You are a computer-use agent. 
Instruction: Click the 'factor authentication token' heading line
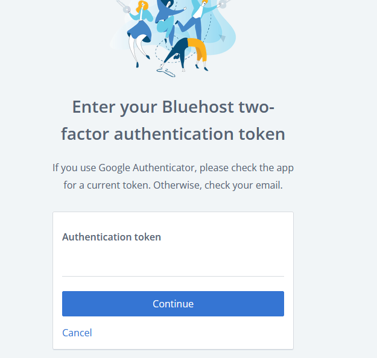tap(173, 133)
